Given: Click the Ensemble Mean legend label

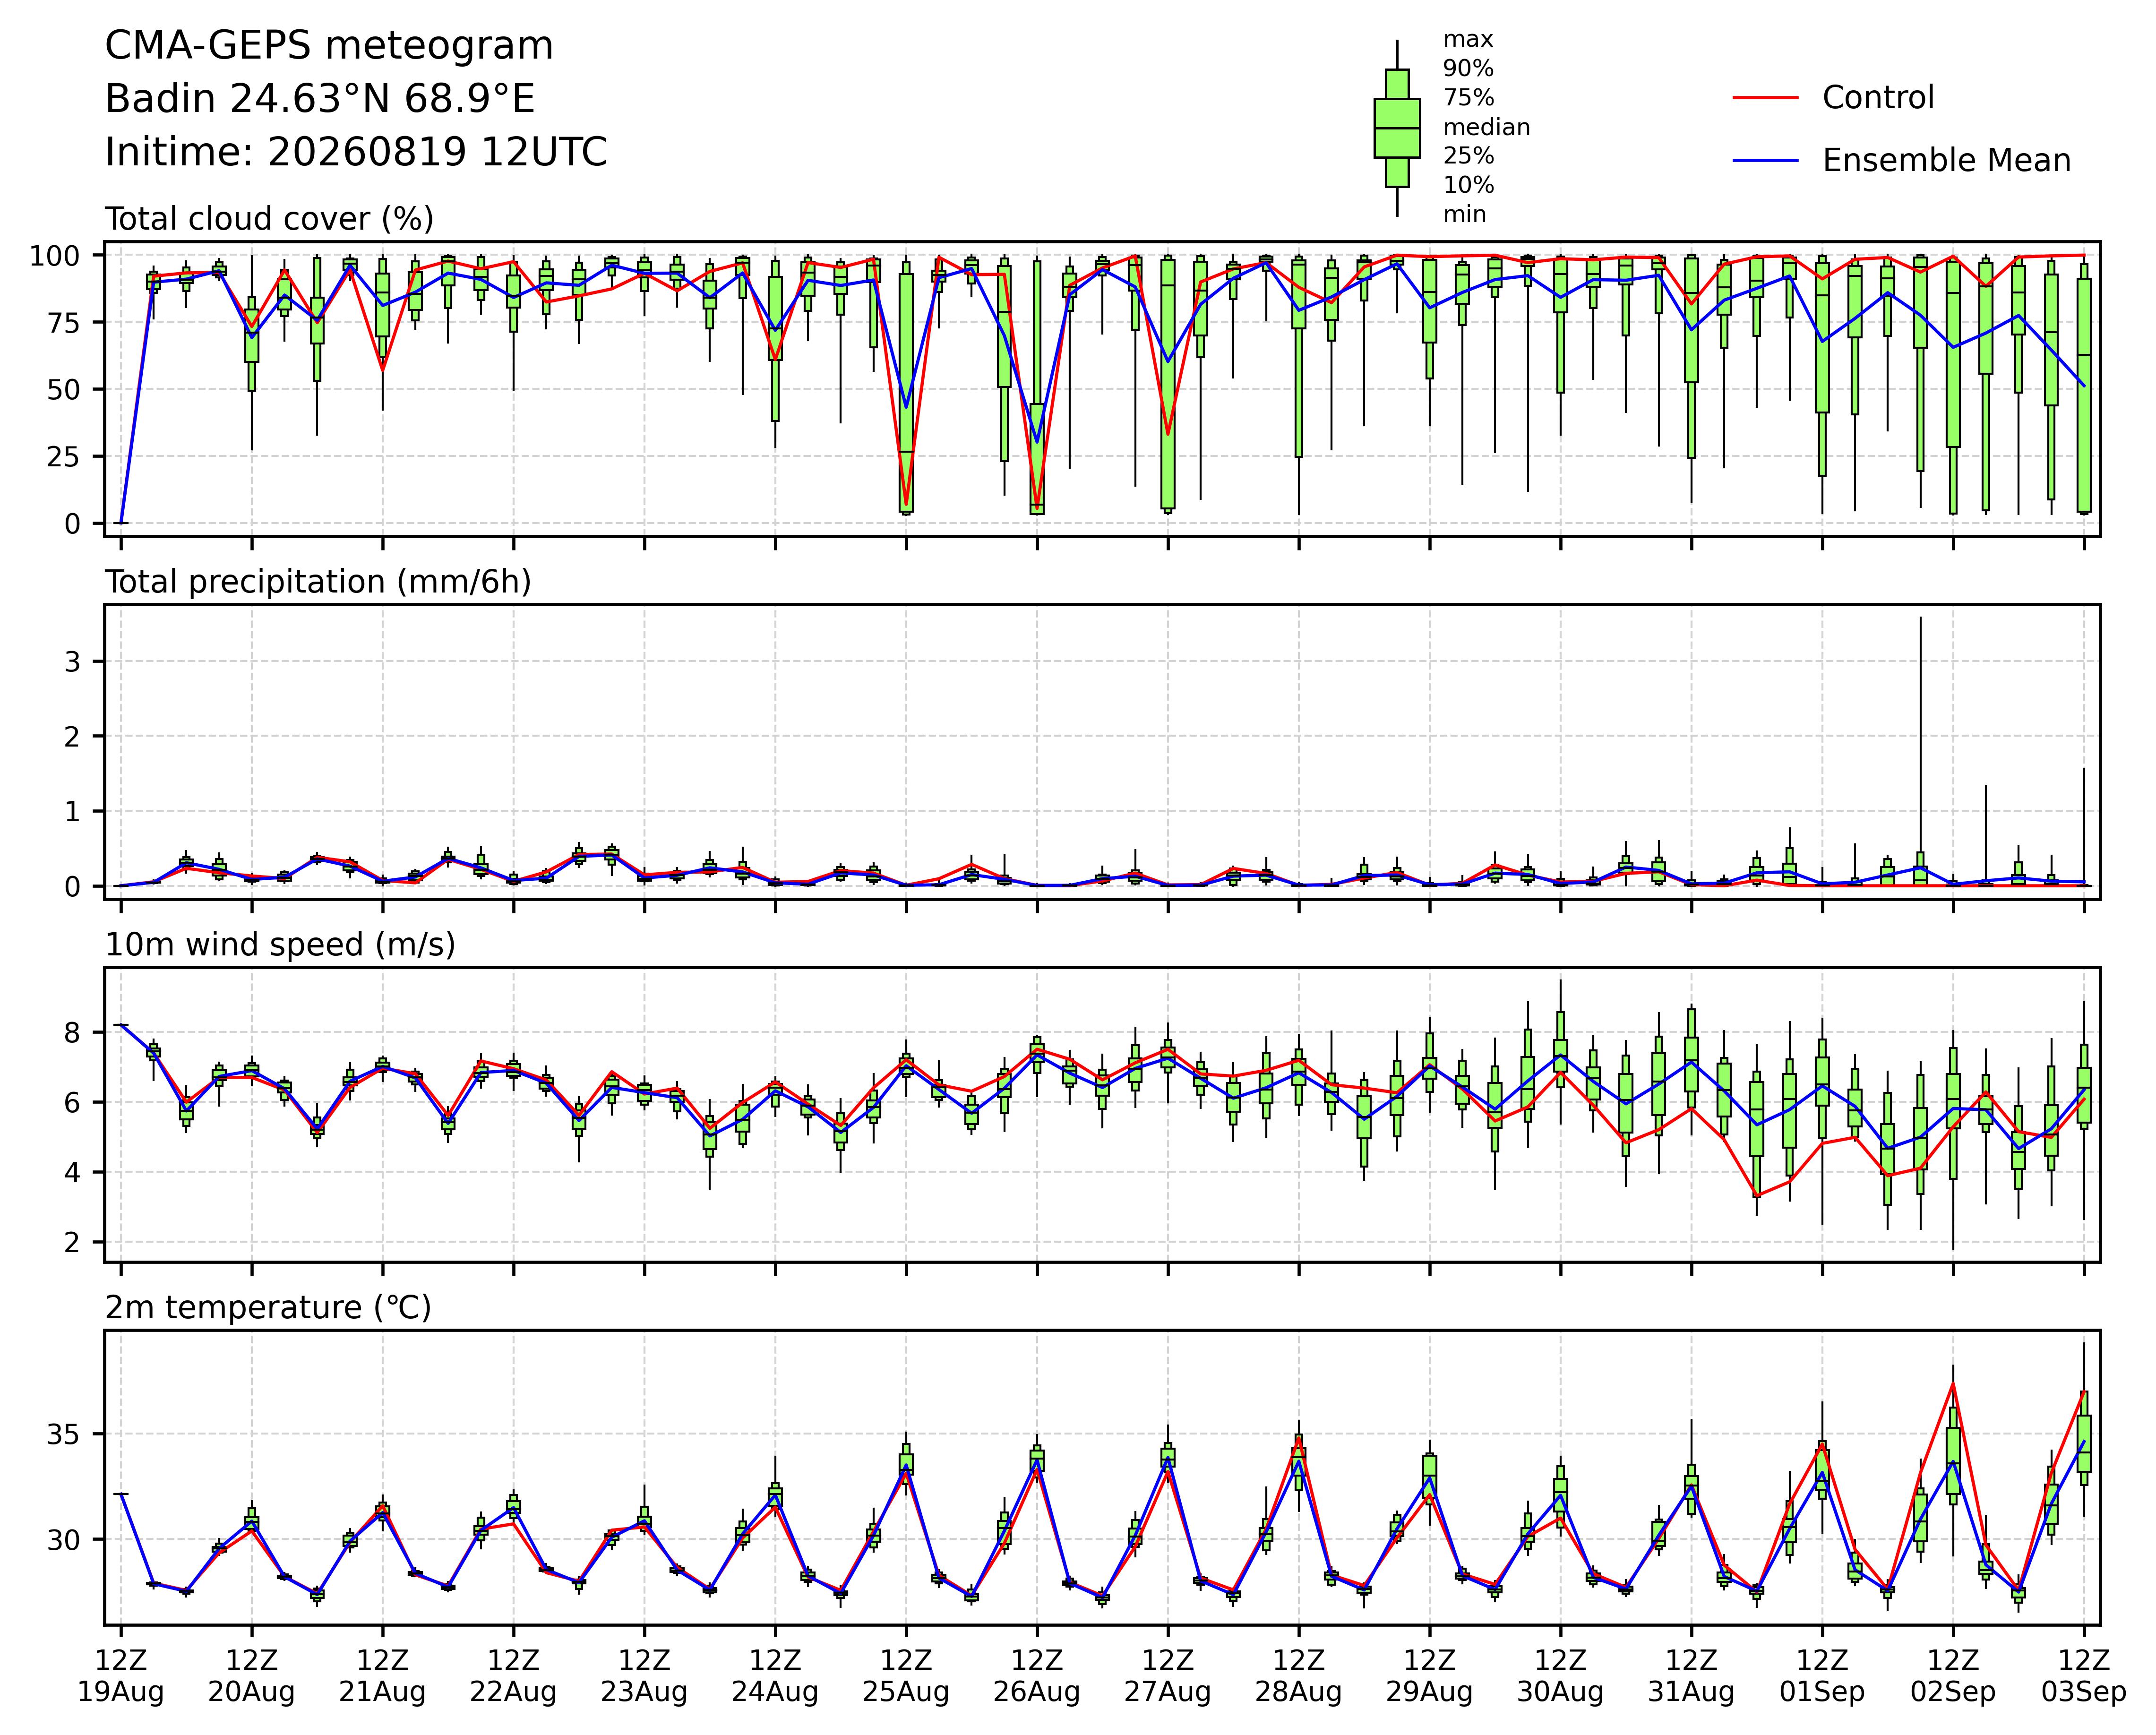Looking at the screenshot, I should point(1946,161).
